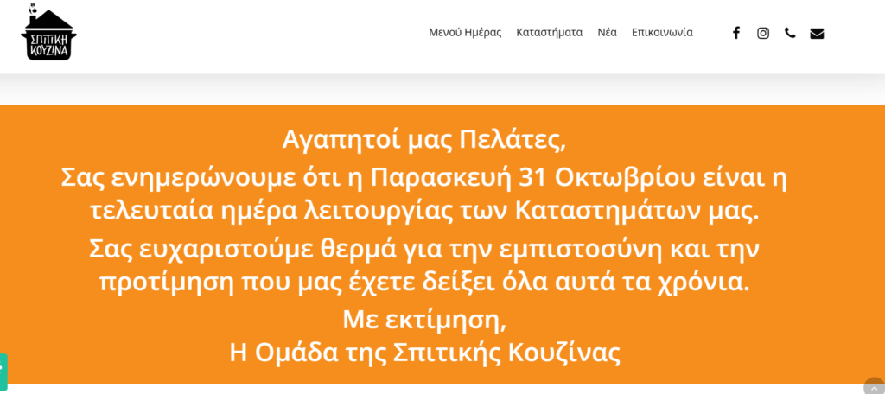Click the line starting 'προτίμηση που μας έχετε'
The width and height of the screenshot is (885, 394).
click(424, 283)
